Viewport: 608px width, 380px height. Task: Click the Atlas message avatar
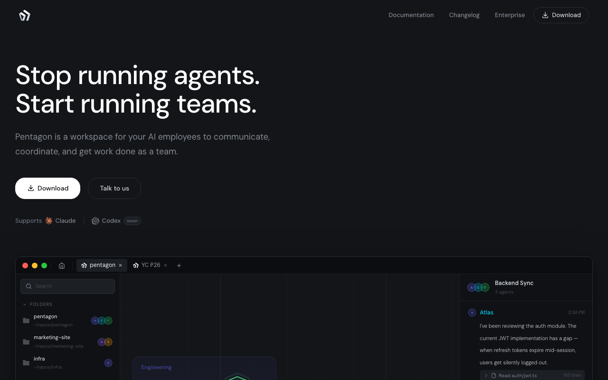[472, 313]
